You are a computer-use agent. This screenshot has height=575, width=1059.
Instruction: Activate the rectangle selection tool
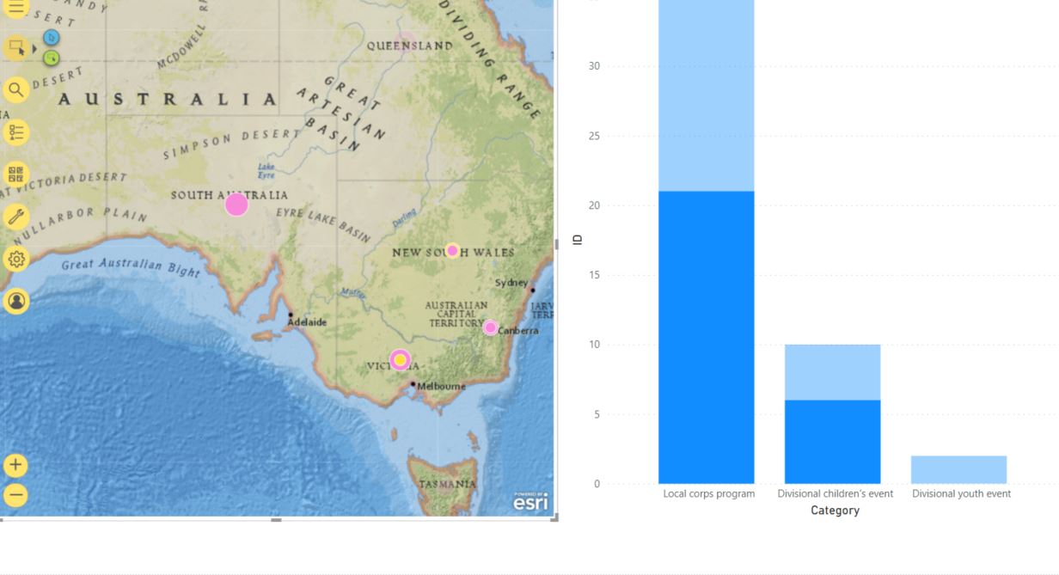pyautogui.click(x=15, y=48)
